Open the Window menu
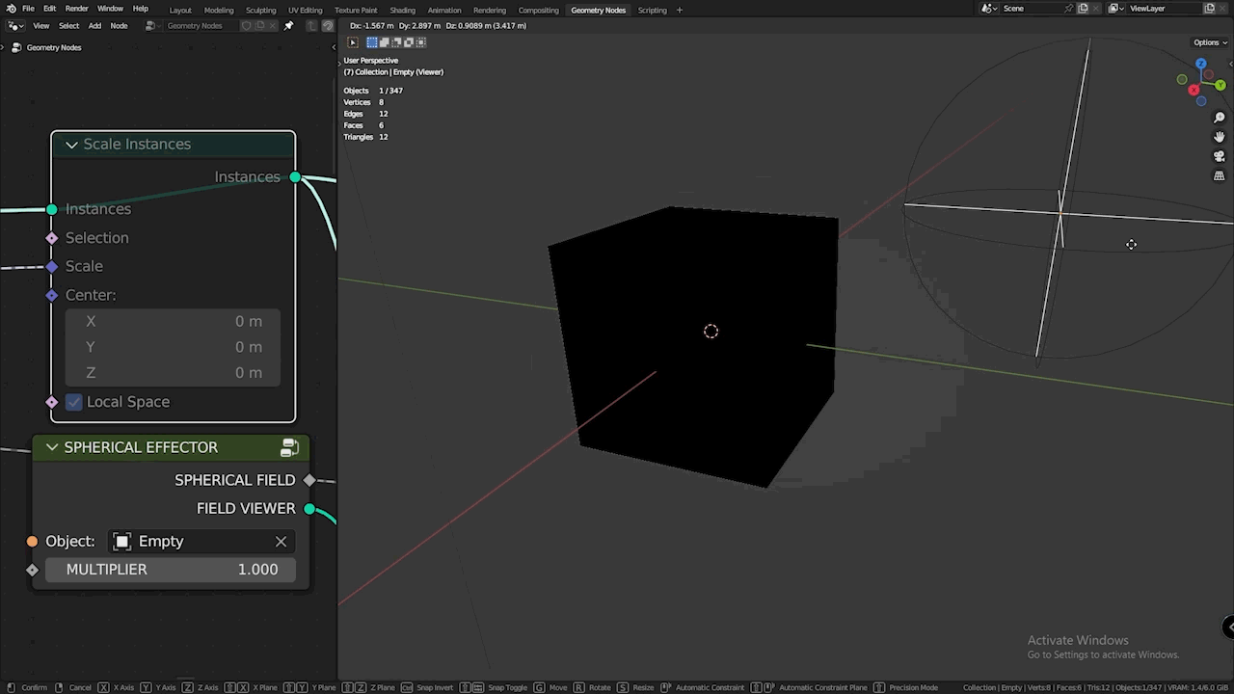Screen dimensions: 1234x694 110,9
